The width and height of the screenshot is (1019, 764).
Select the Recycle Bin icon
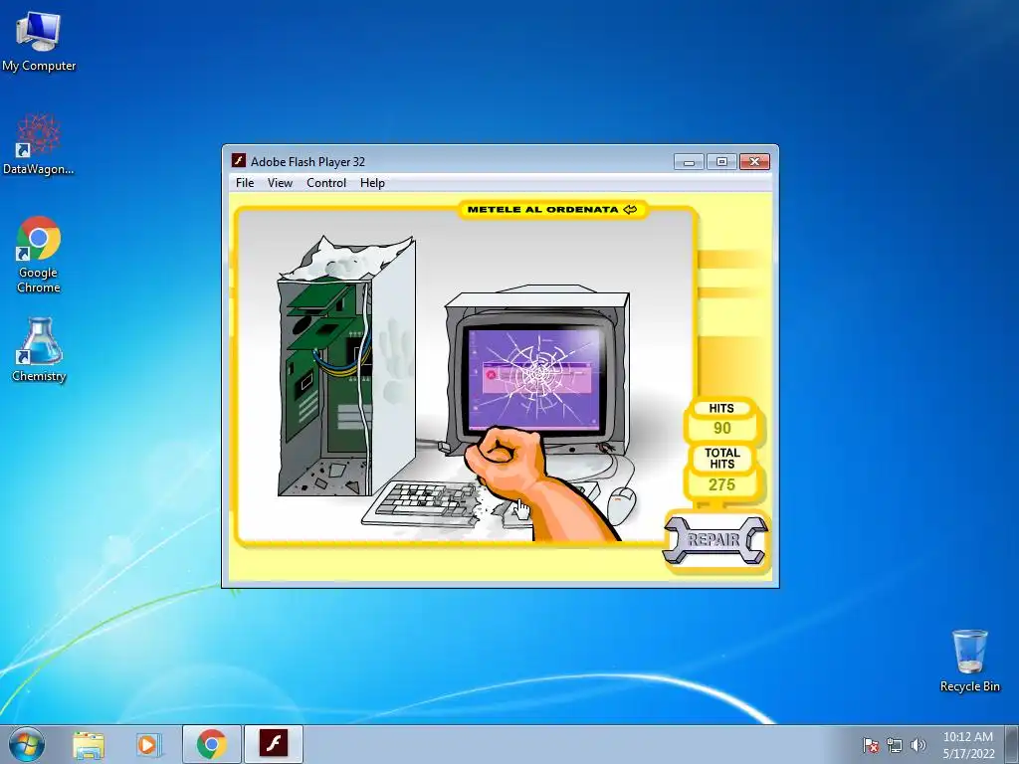[x=969, y=661]
